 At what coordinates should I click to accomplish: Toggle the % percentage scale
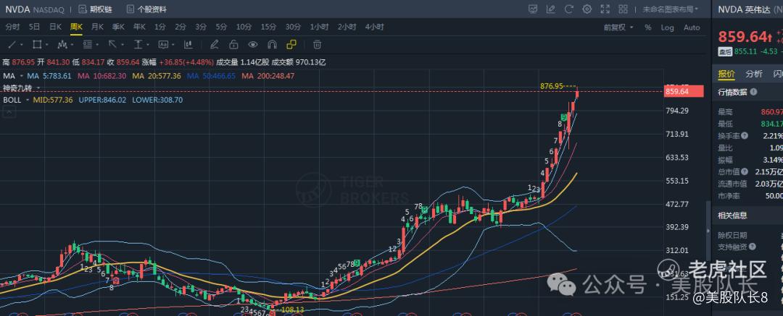click(x=647, y=27)
